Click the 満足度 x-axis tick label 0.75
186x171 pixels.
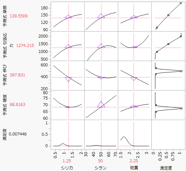click(x=173, y=156)
